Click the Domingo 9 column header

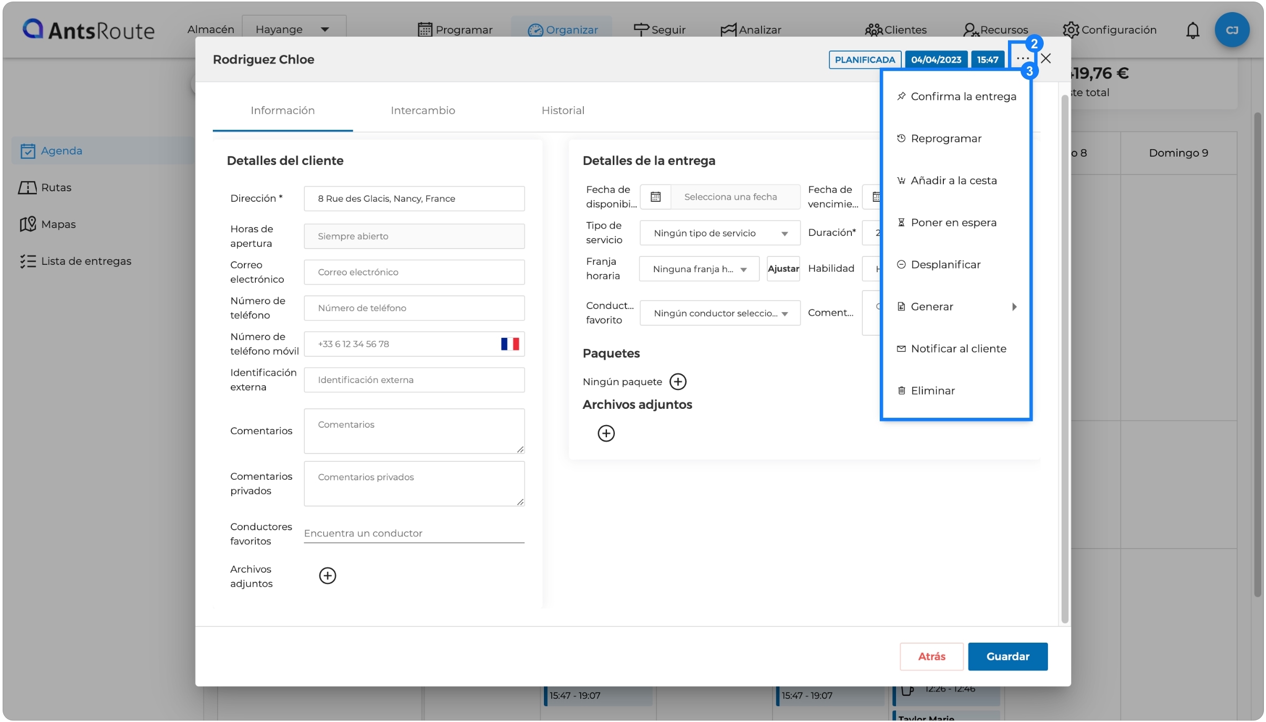tap(1178, 153)
